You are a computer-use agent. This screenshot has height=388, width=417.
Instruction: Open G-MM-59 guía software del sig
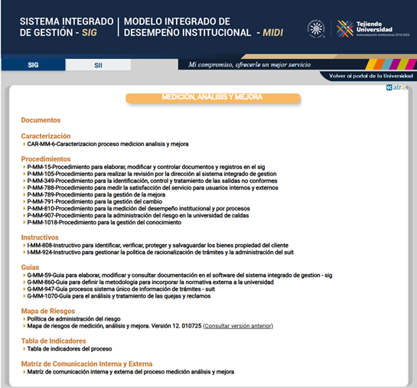click(180, 276)
